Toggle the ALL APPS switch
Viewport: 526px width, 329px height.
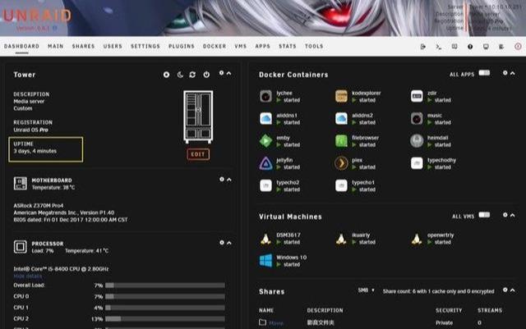tap(484, 73)
